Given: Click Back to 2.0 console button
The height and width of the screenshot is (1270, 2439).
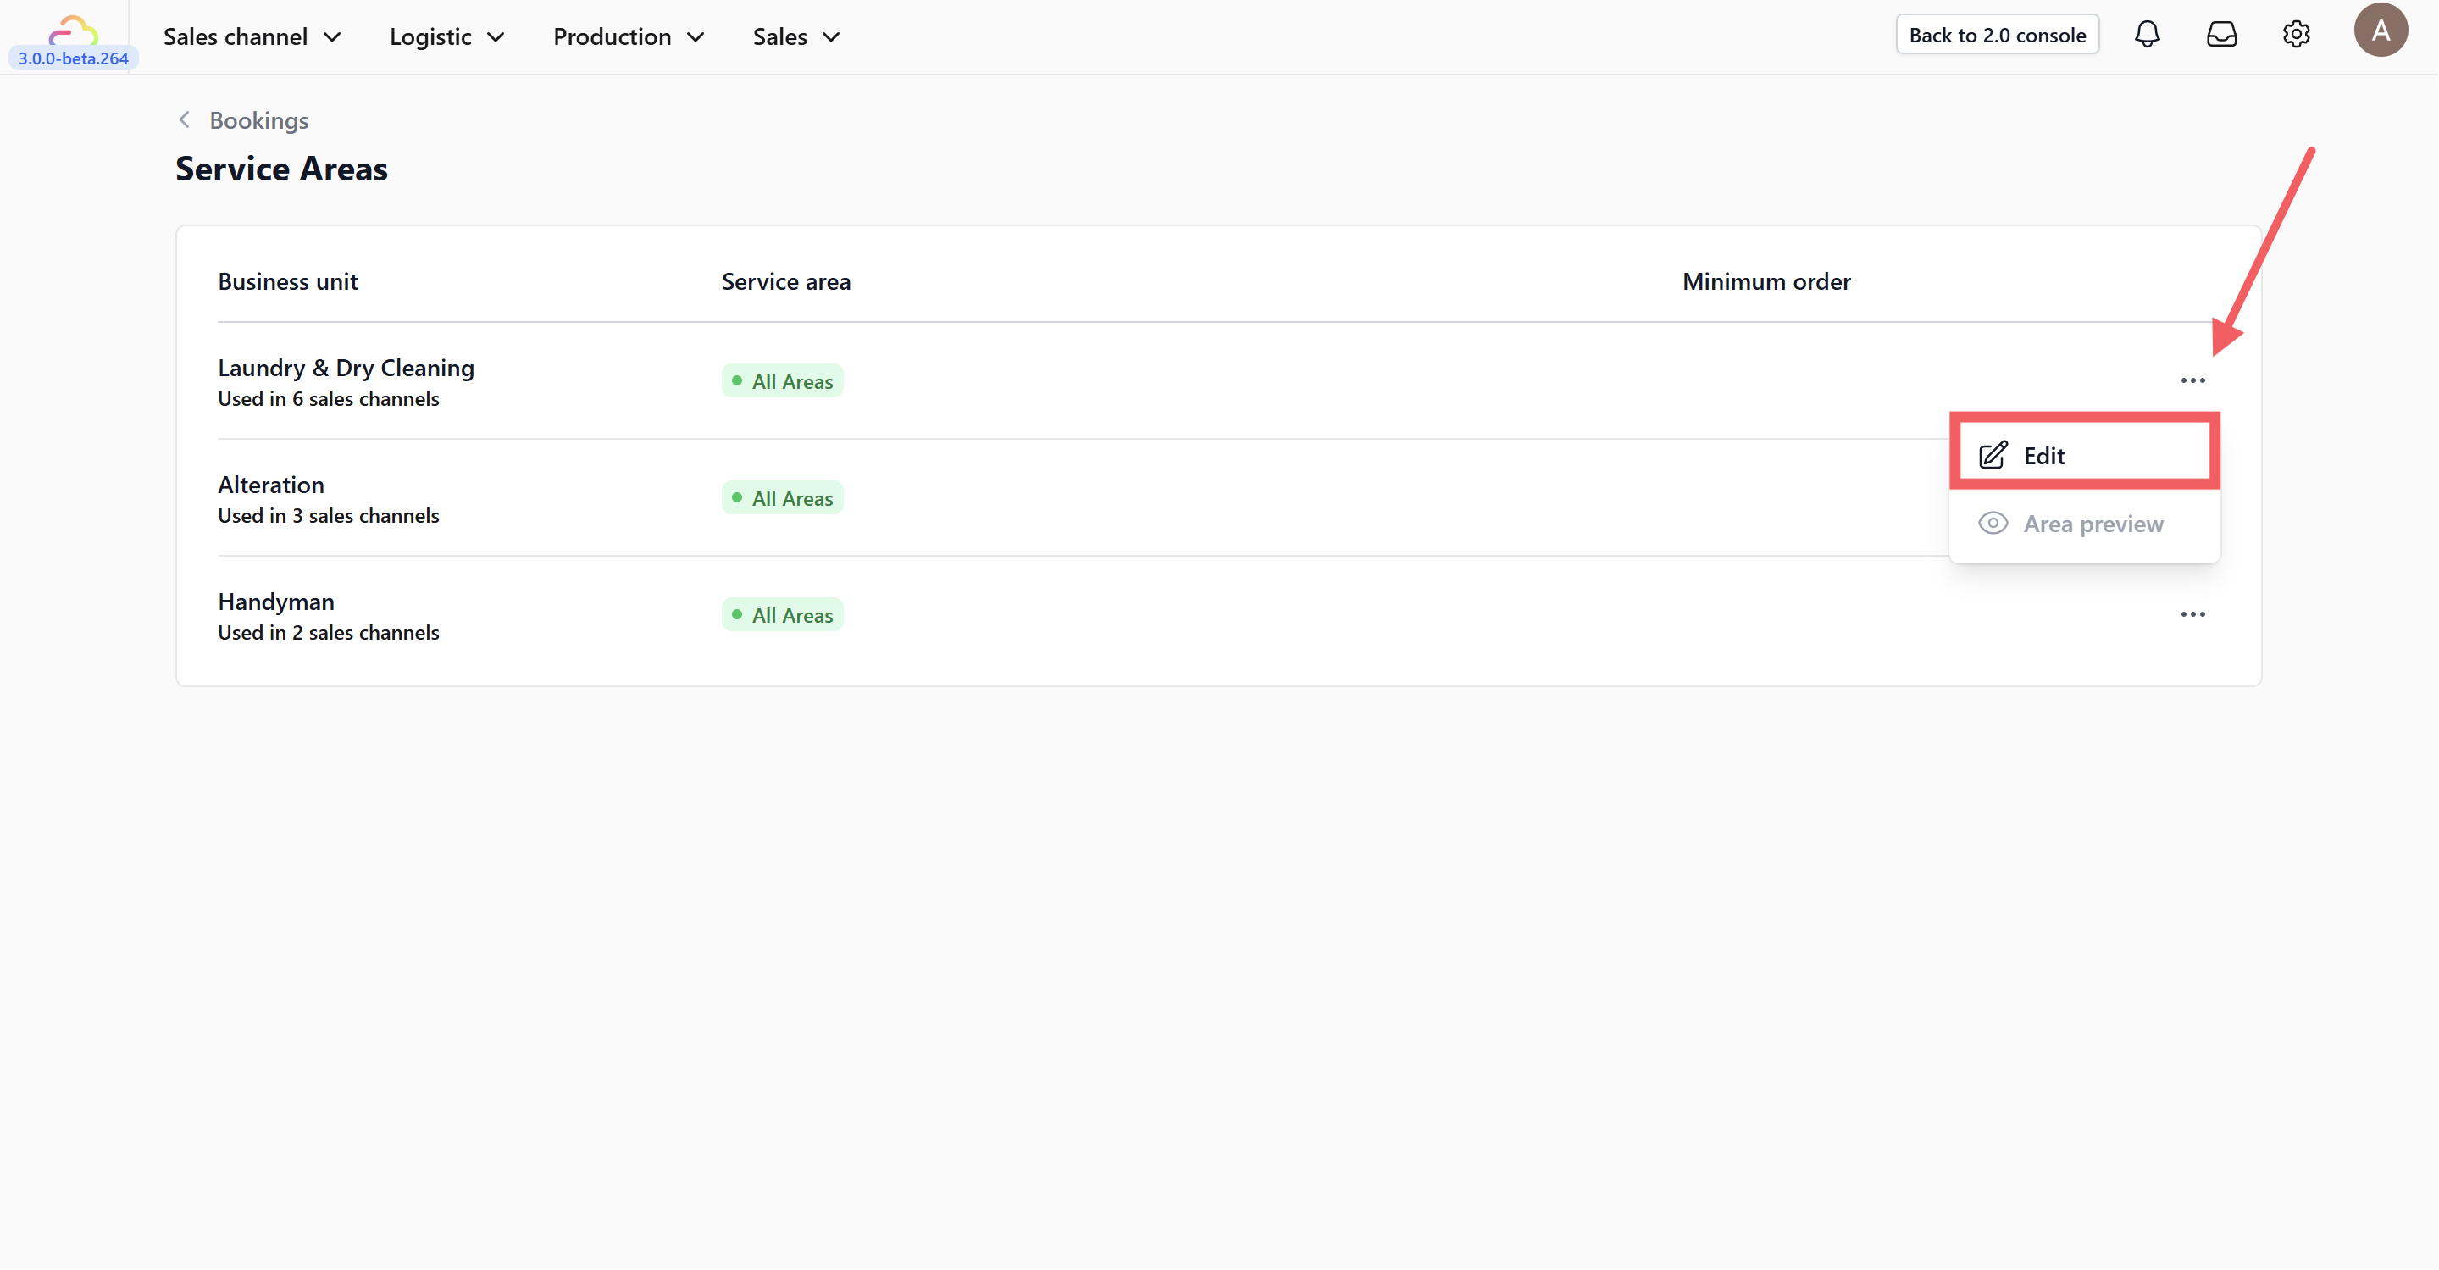Looking at the screenshot, I should [1997, 35].
